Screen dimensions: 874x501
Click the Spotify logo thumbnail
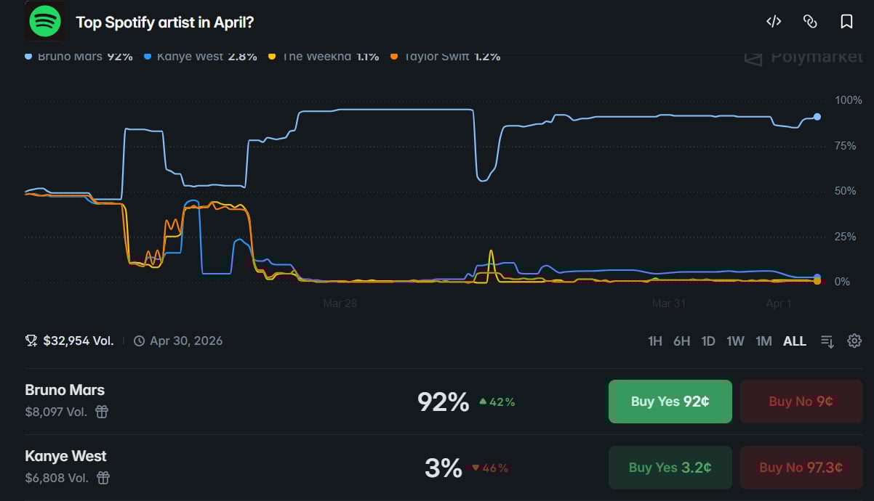[x=45, y=22]
